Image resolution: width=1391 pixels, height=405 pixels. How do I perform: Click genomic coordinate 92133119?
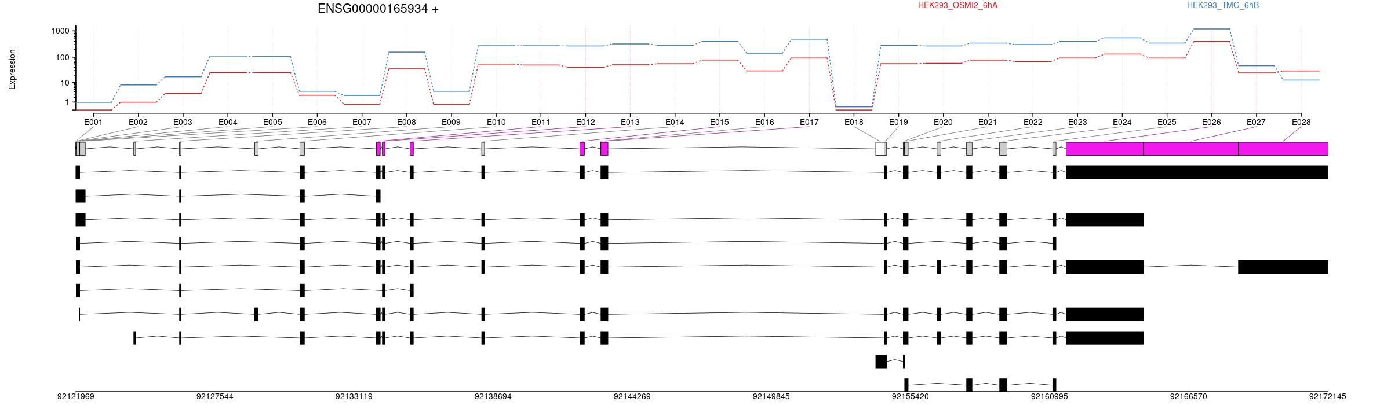354,397
